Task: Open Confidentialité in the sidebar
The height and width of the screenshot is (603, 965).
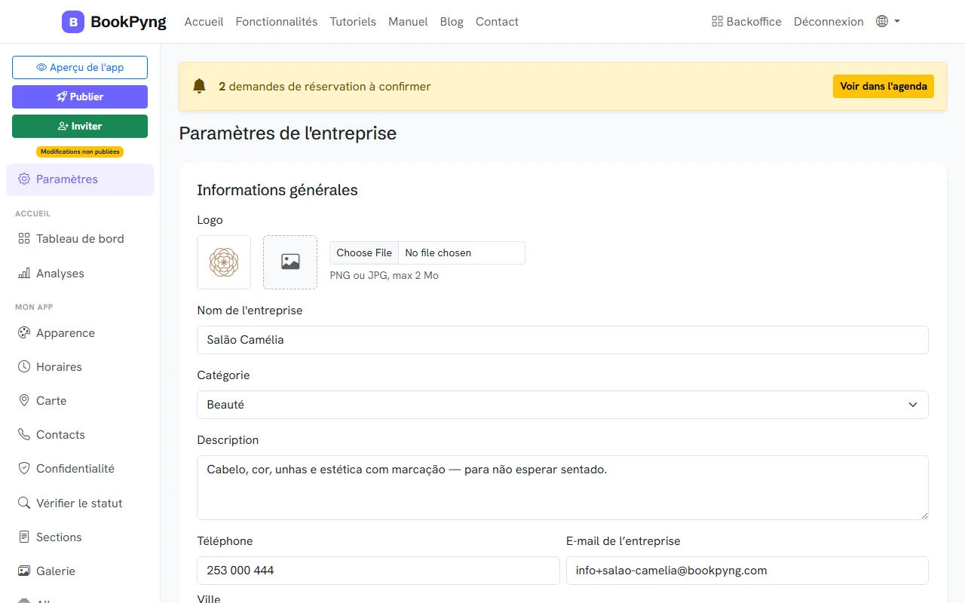Action: [80, 469]
